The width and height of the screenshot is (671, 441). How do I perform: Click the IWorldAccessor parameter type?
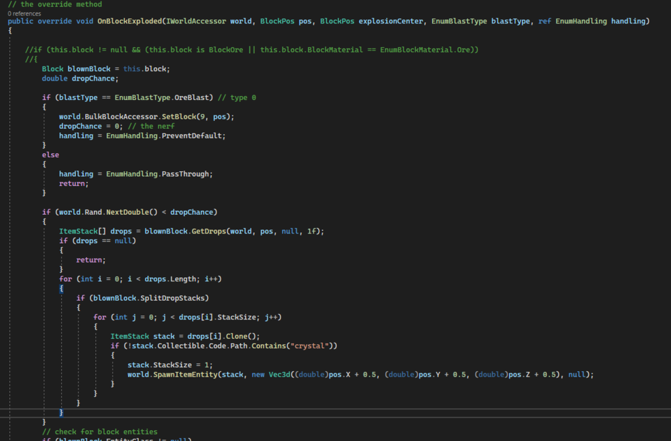pos(201,21)
